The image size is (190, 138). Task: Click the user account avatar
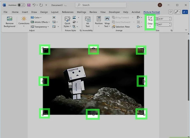click(160, 5)
